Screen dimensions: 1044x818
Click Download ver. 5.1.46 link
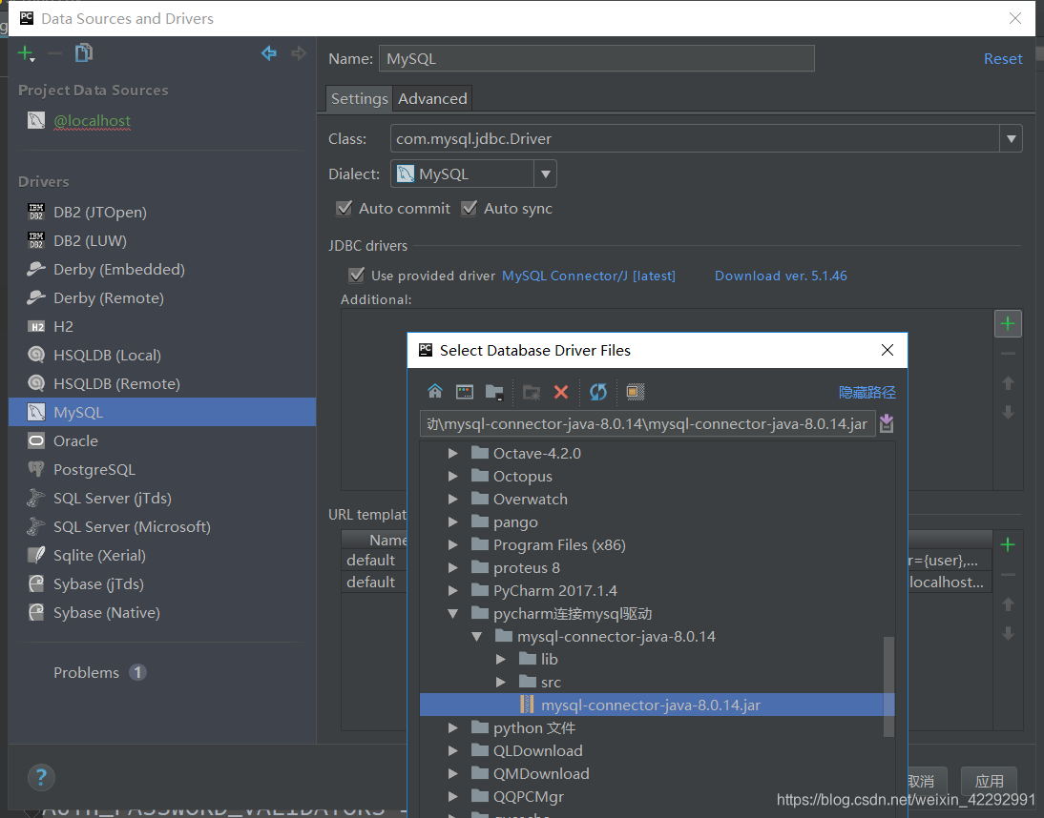781,276
